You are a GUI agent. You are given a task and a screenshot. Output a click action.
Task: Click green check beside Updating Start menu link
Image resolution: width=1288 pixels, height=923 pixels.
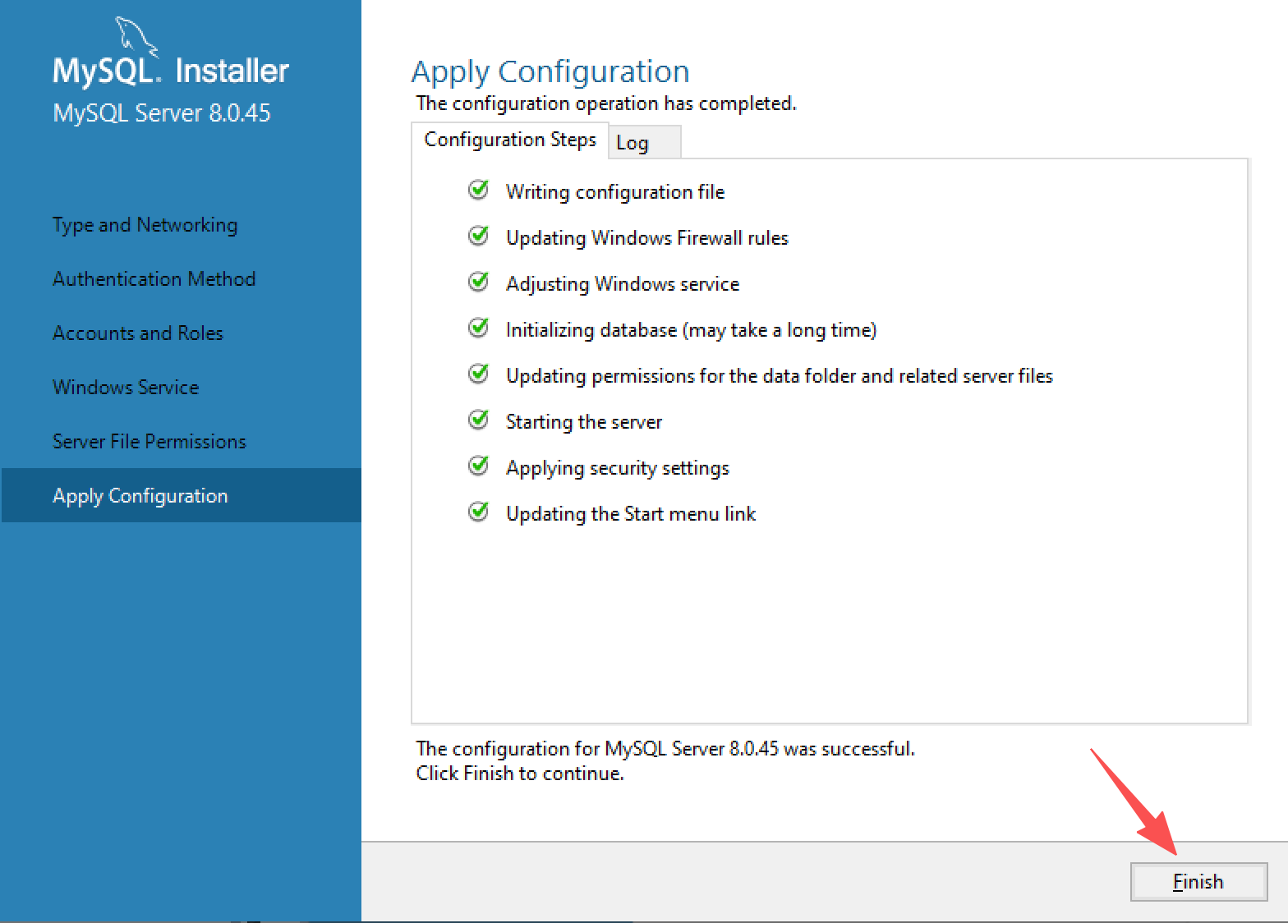478,512
